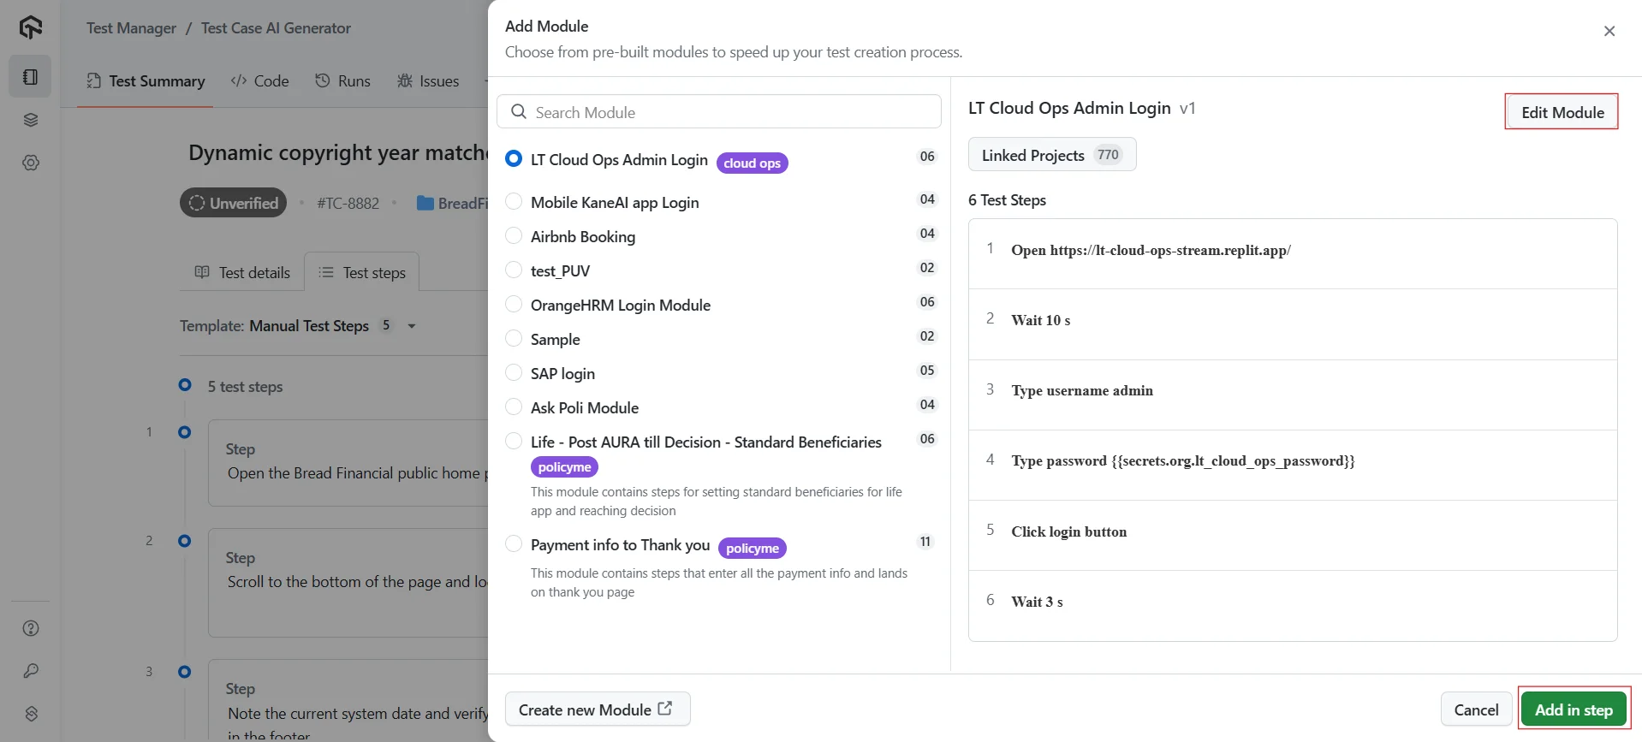Expand the Manual Test Steps template dropdown

412,326
